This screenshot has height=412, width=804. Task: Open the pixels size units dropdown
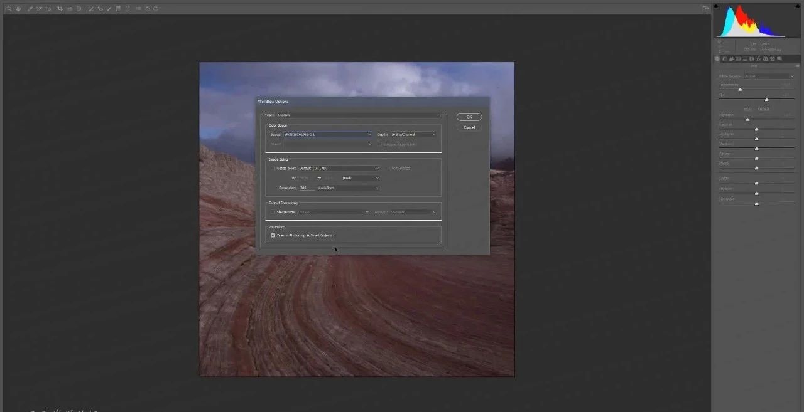361,178
